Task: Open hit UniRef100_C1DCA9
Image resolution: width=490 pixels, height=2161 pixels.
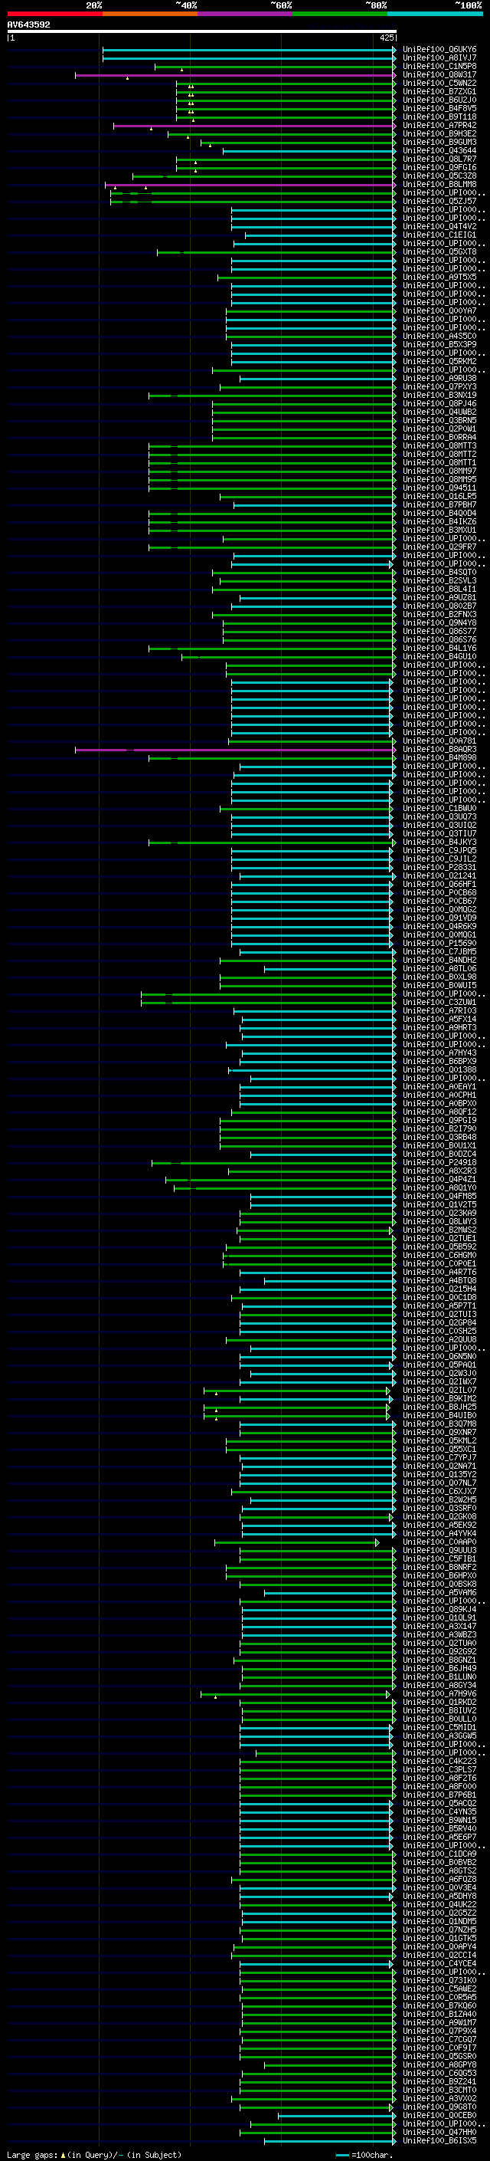Action: 439,1854
